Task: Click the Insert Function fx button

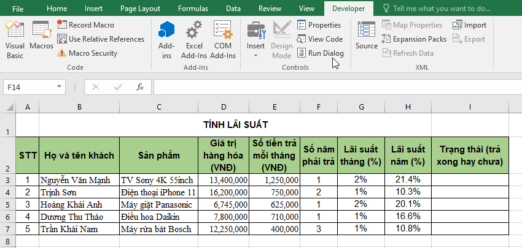Action: (x=140, y=87)
